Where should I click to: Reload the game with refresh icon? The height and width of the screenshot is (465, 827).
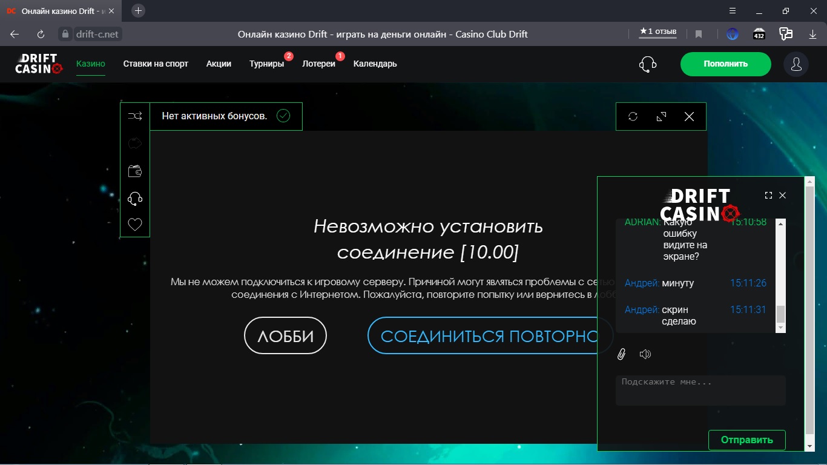[x=633, y=117]
